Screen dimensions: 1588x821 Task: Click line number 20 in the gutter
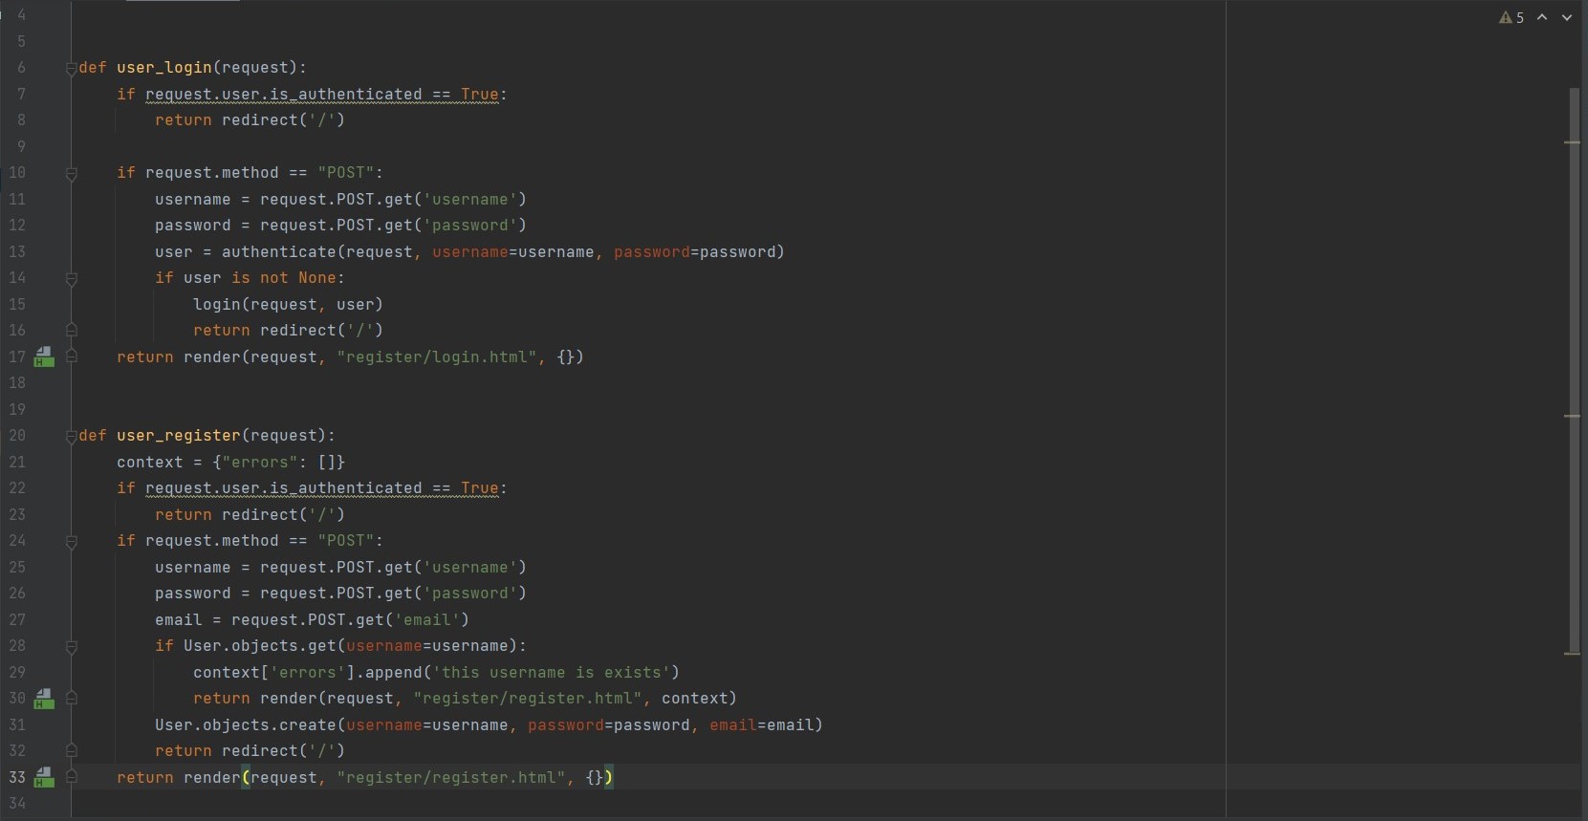click(x=17, y=436)
